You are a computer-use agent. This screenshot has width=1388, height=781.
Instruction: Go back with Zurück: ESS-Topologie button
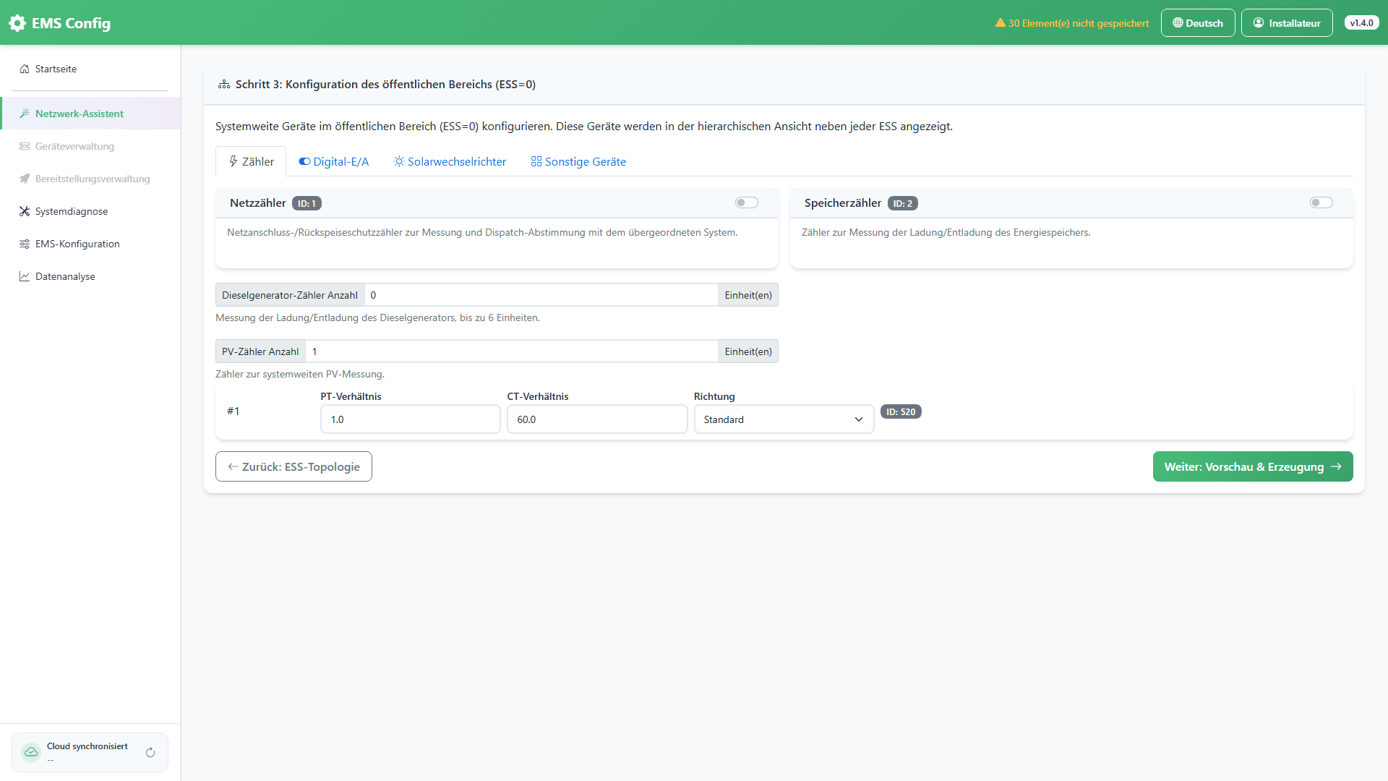click(294, 466)
